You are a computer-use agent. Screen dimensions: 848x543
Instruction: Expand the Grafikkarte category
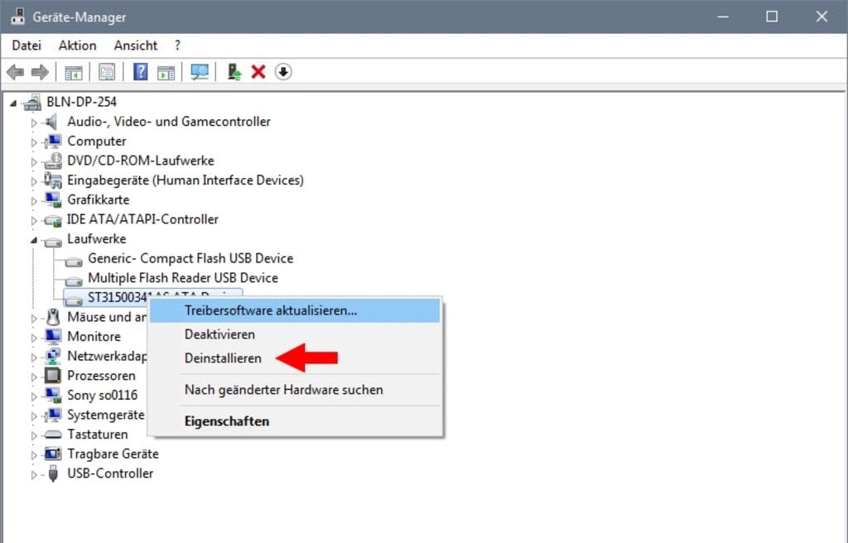[33, 200]
